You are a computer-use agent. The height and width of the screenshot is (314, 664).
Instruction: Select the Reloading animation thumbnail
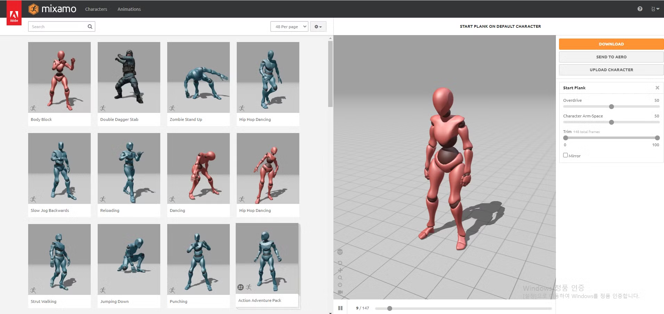[x=129, y=168]
